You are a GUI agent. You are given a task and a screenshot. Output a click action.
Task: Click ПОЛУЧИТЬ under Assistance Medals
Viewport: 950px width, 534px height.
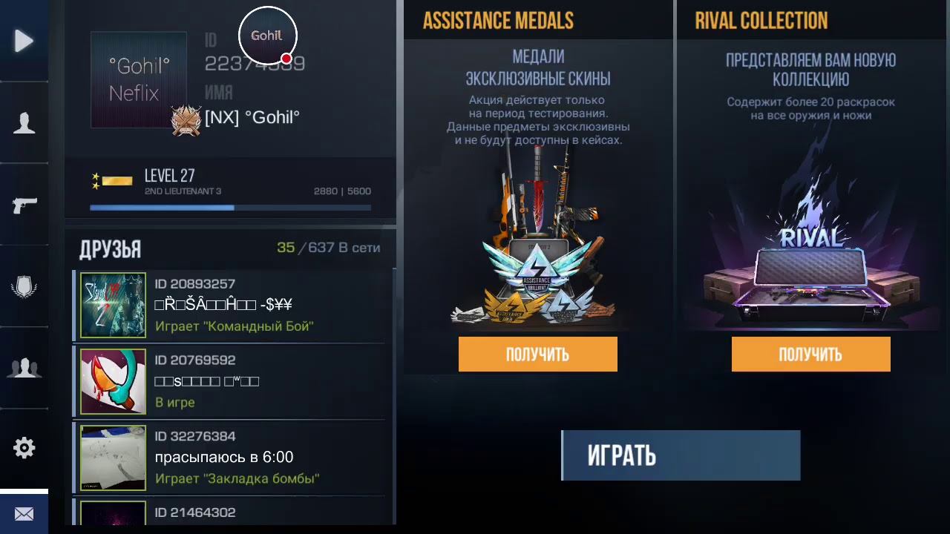coord(537,355)
